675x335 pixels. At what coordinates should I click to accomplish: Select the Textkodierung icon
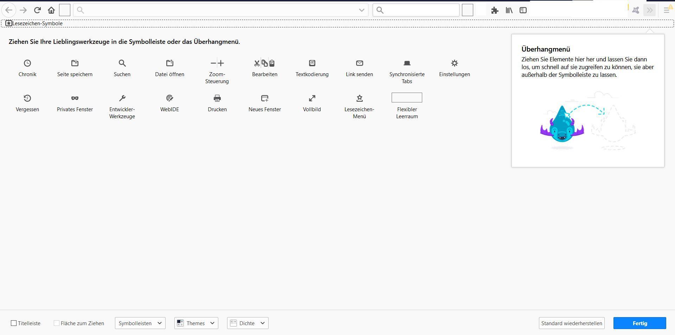[312, 63]
